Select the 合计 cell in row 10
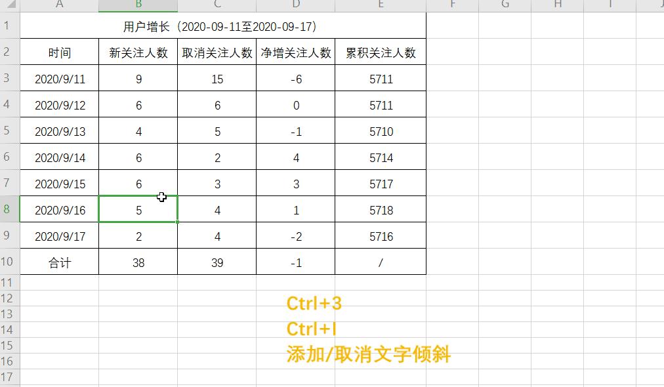 click(x=59, y=262)
